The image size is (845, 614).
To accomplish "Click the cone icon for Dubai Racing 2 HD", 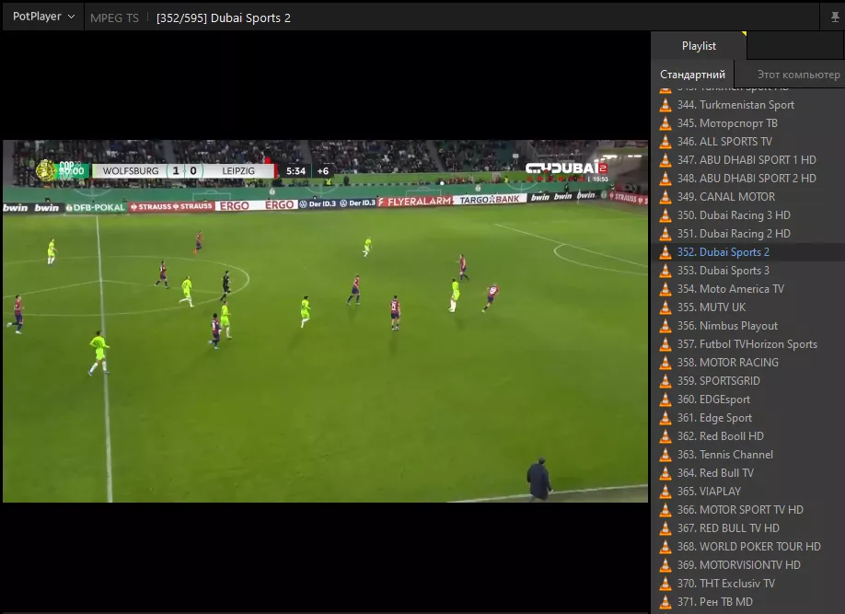I will (x=666, y=234).
